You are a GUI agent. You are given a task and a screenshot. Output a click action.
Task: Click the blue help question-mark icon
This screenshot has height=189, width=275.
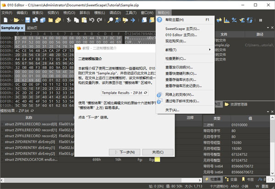coord(159,20)
